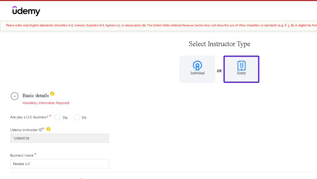Click the 'Udemy instructor ID' label
Screen dimensions: 317x179
click(x=26, y=130)
